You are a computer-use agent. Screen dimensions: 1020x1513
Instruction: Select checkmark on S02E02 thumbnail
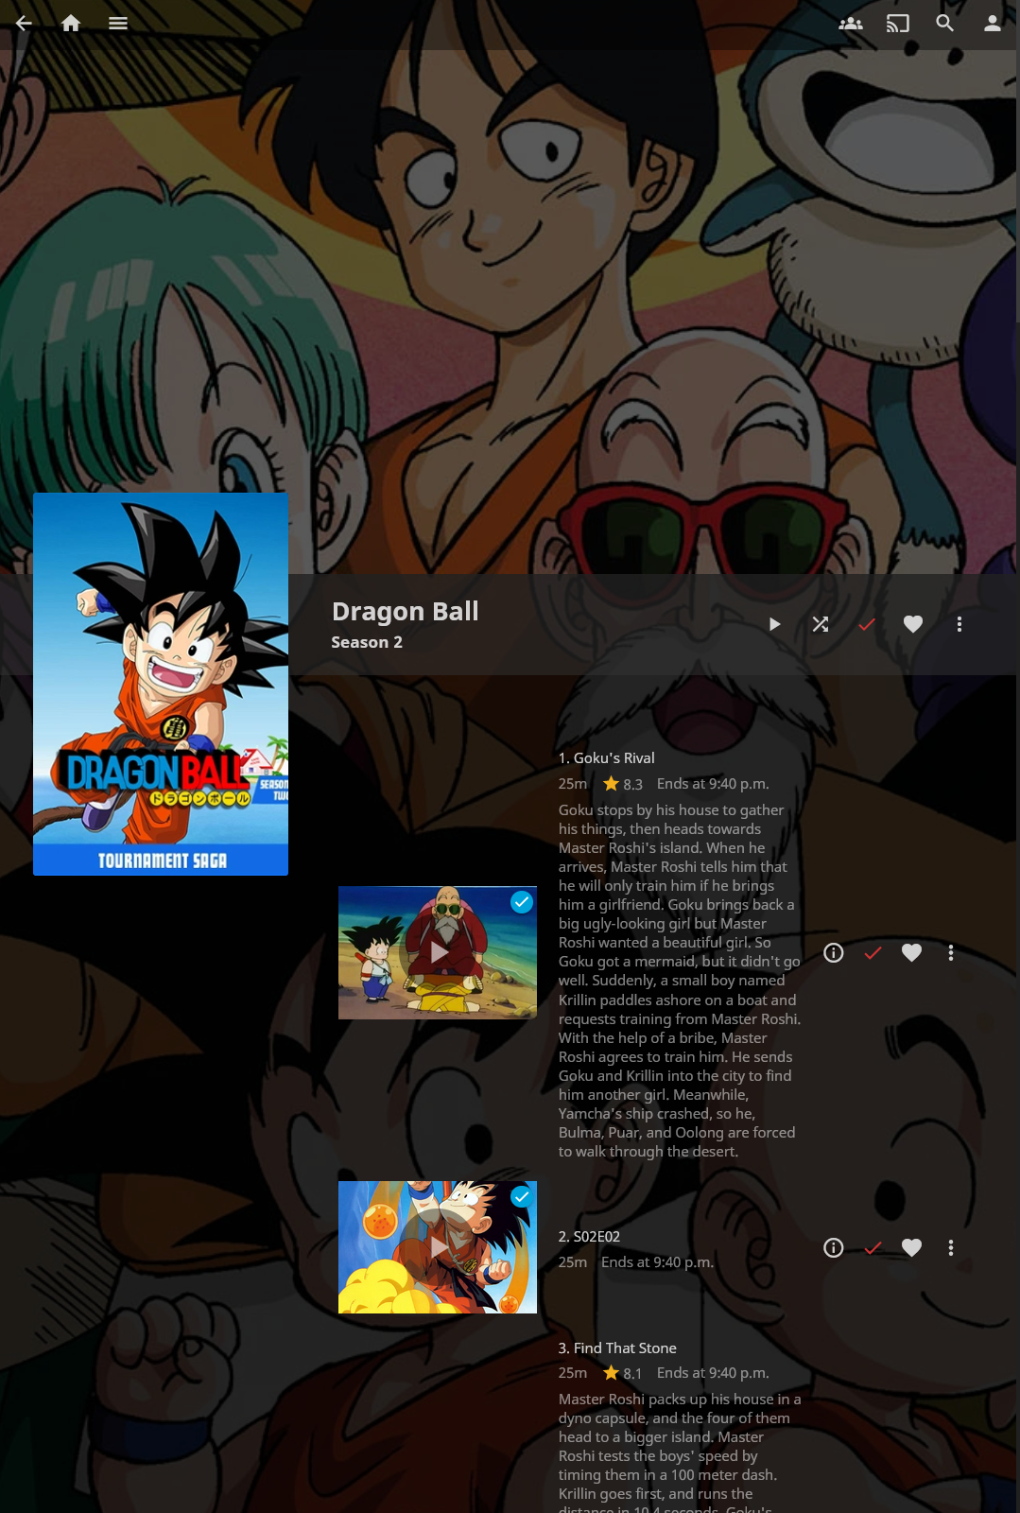522,1196
